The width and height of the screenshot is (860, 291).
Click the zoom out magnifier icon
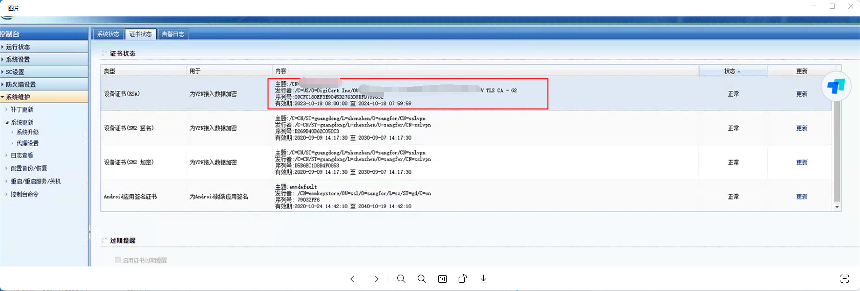[401, 279]
